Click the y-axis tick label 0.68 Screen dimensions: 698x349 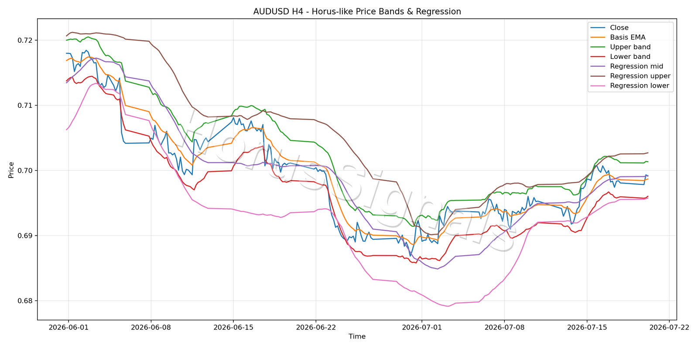tap(25, 301)
